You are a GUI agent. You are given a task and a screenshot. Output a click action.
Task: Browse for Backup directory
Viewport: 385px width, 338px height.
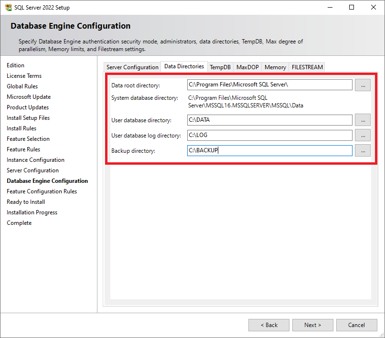click(x=363, y=150)
